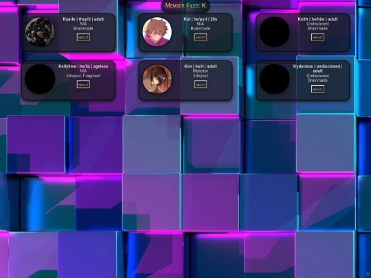Click the 'Undisclosed' text on Kydoimos's card
This screenshot has width=371, height=278.
click(x=317, y=76)
